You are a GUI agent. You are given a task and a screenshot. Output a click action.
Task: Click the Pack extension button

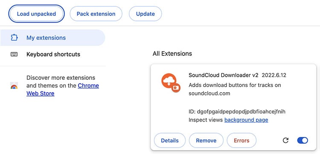click(x=96, y=14)
